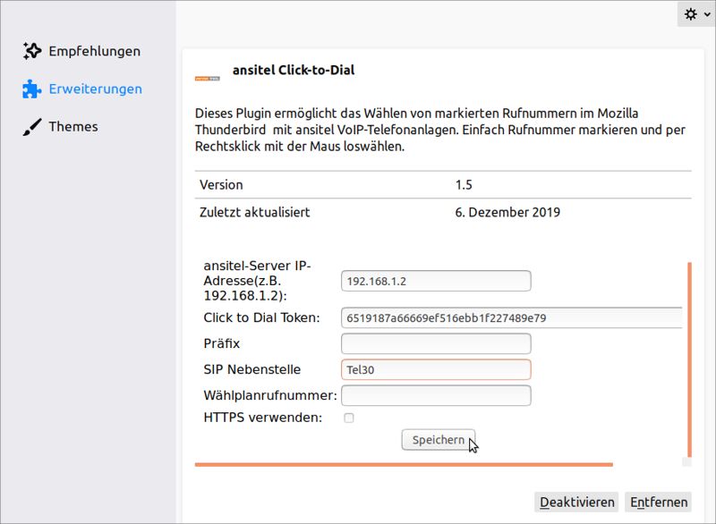Click the Erweiterungen puzzle piece icon
The height and width of the screenshot is (524, 716).
(x=32, y=89)
